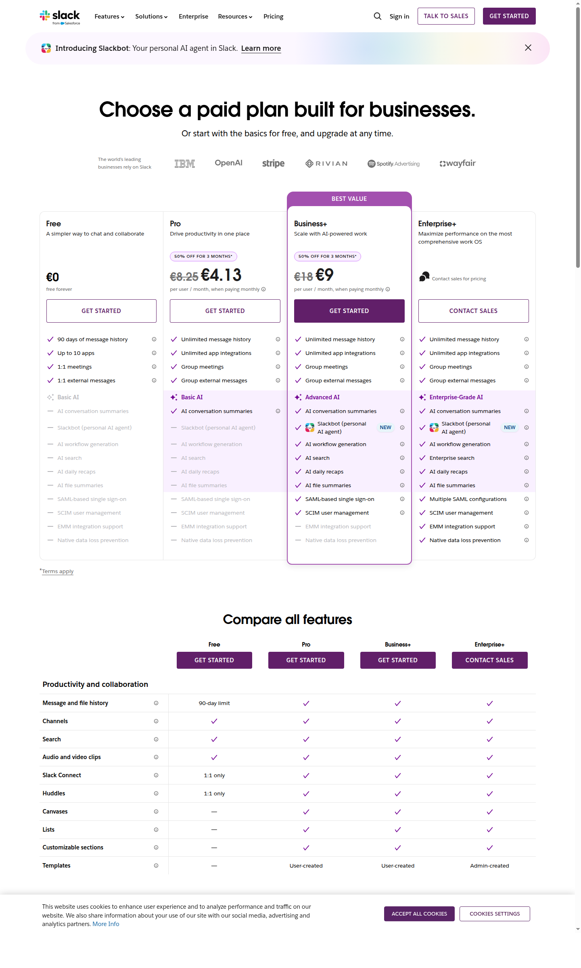Click Get Started in the header

coord(509,16)
